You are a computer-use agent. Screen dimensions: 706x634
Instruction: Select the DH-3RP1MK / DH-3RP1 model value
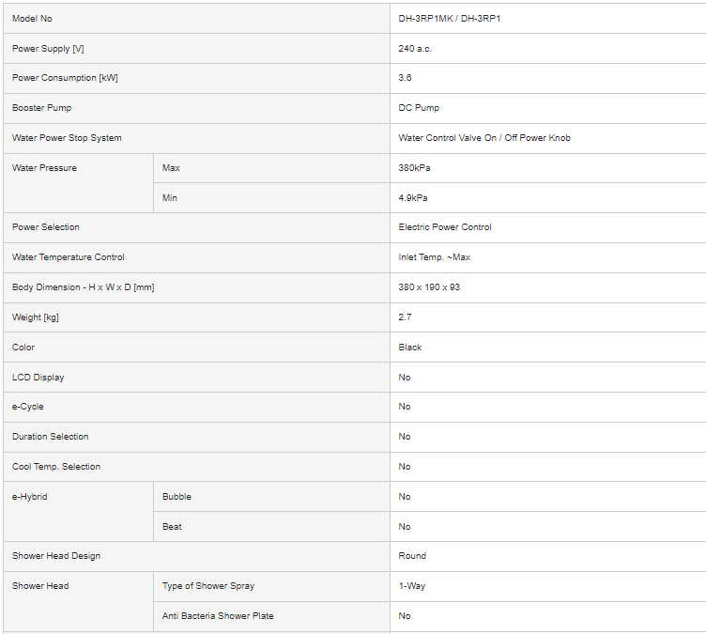click(450, 19)
